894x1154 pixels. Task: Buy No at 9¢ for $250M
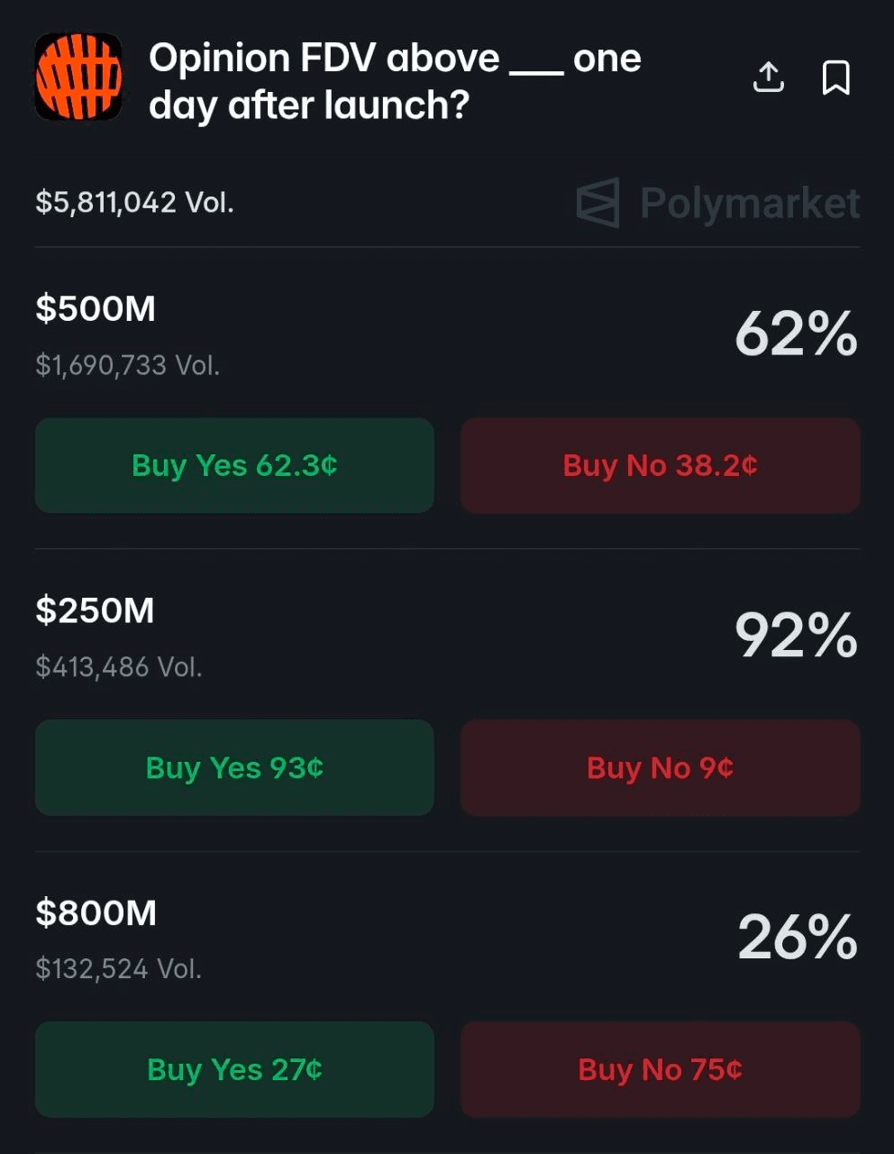(x=660, y=767)
